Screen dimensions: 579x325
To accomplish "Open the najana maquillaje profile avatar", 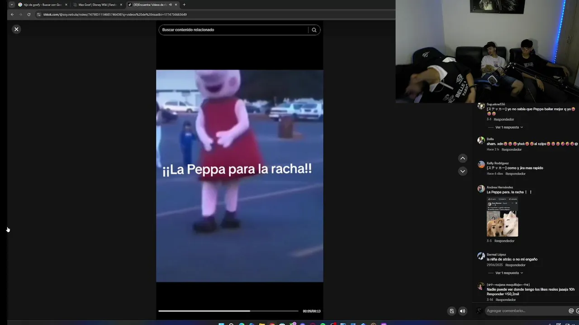I will pyautogui.click(x=481, y=286).
